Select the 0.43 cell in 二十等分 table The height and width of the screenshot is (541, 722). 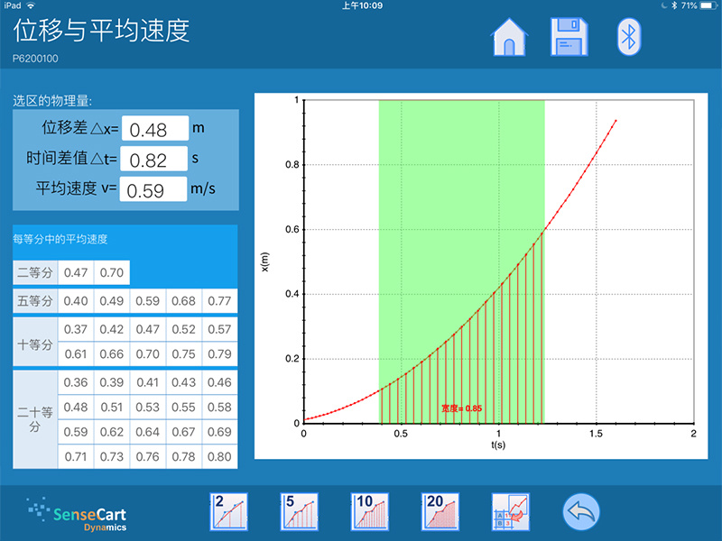(x=184, y=382)
